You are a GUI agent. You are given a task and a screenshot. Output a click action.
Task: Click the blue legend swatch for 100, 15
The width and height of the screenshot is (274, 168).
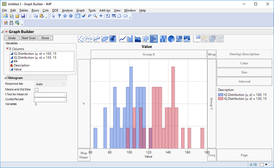pos(221,95)
